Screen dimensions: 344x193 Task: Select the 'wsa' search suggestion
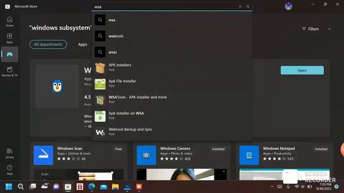[x=172, y=20]
